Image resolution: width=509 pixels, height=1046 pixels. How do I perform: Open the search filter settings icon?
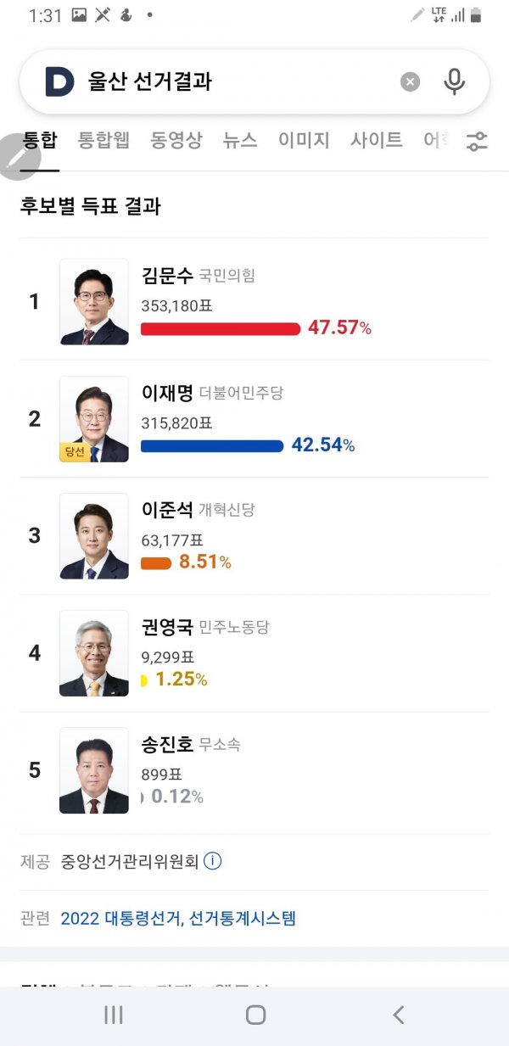click(x=477, y=142)
